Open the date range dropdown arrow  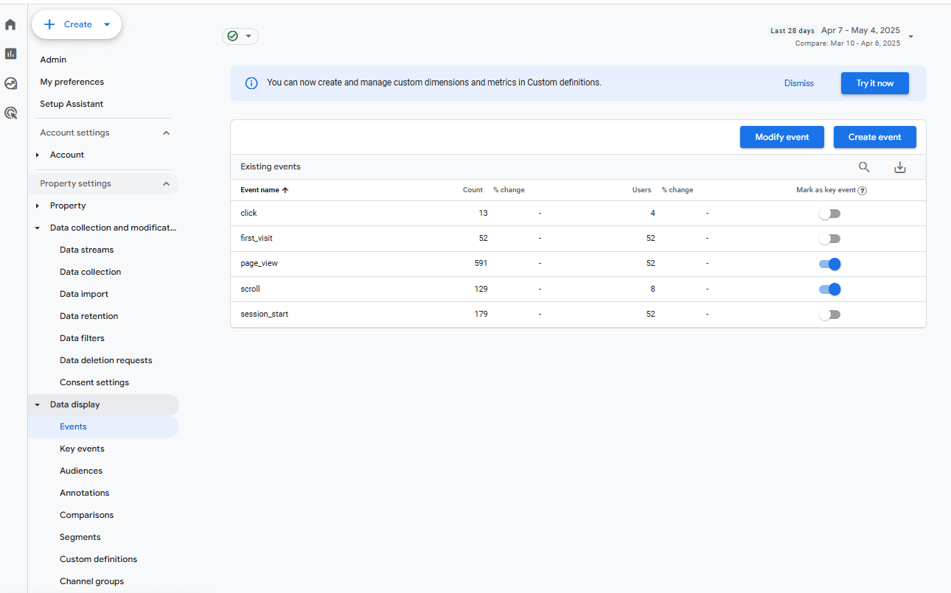click(x=911, y=37)
